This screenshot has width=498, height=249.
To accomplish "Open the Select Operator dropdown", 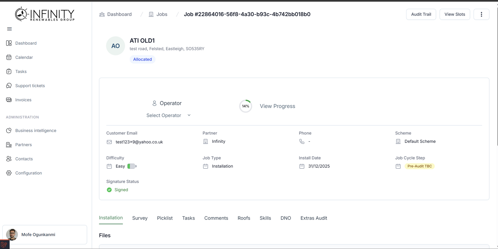I will (x=169, y=115).
